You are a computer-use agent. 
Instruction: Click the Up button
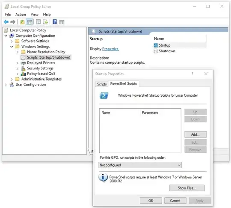(195, 112)
